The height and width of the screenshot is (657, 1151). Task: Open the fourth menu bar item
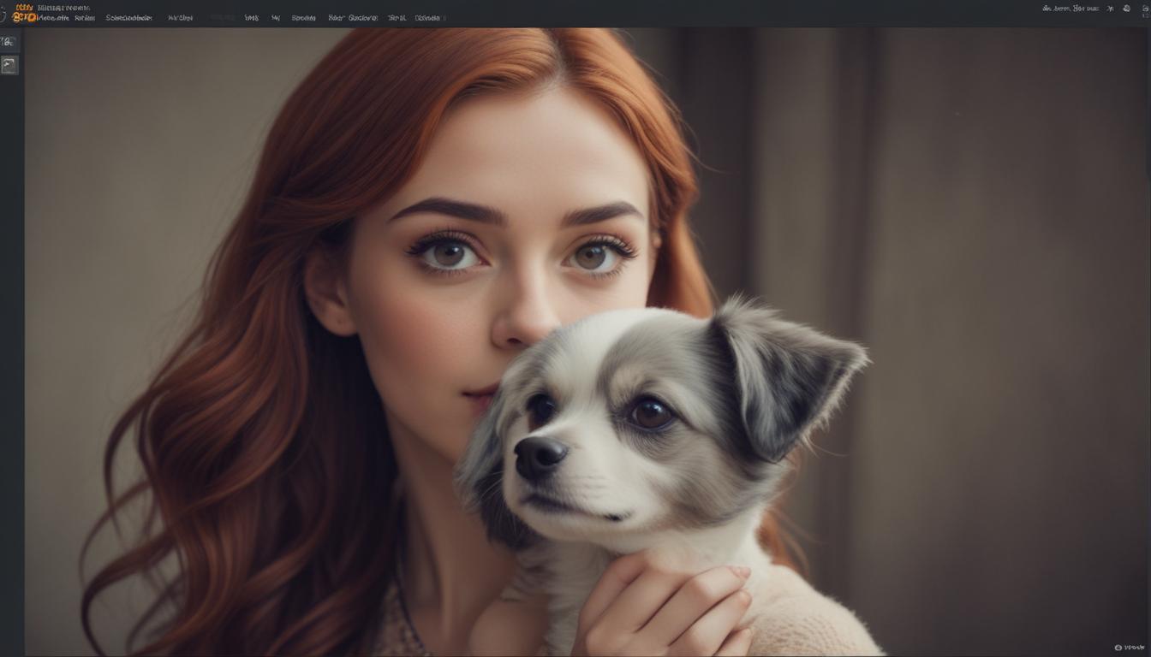point(180,18)
